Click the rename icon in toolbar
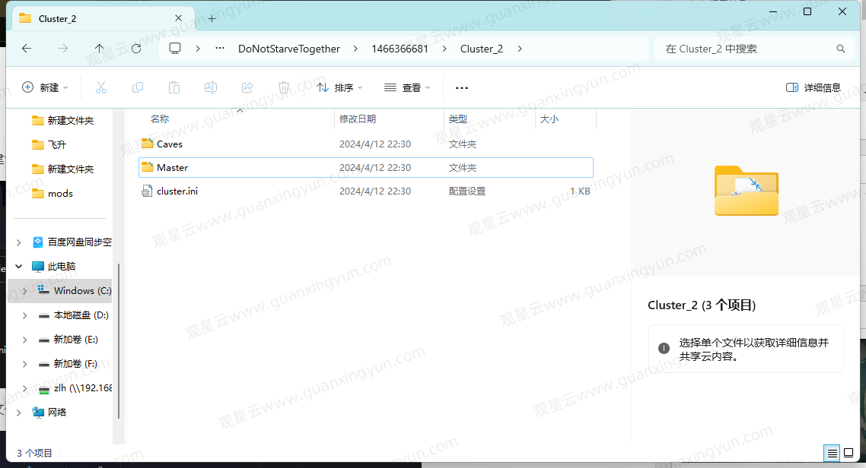Screen dimensions: 866x468 click(211, 87)
